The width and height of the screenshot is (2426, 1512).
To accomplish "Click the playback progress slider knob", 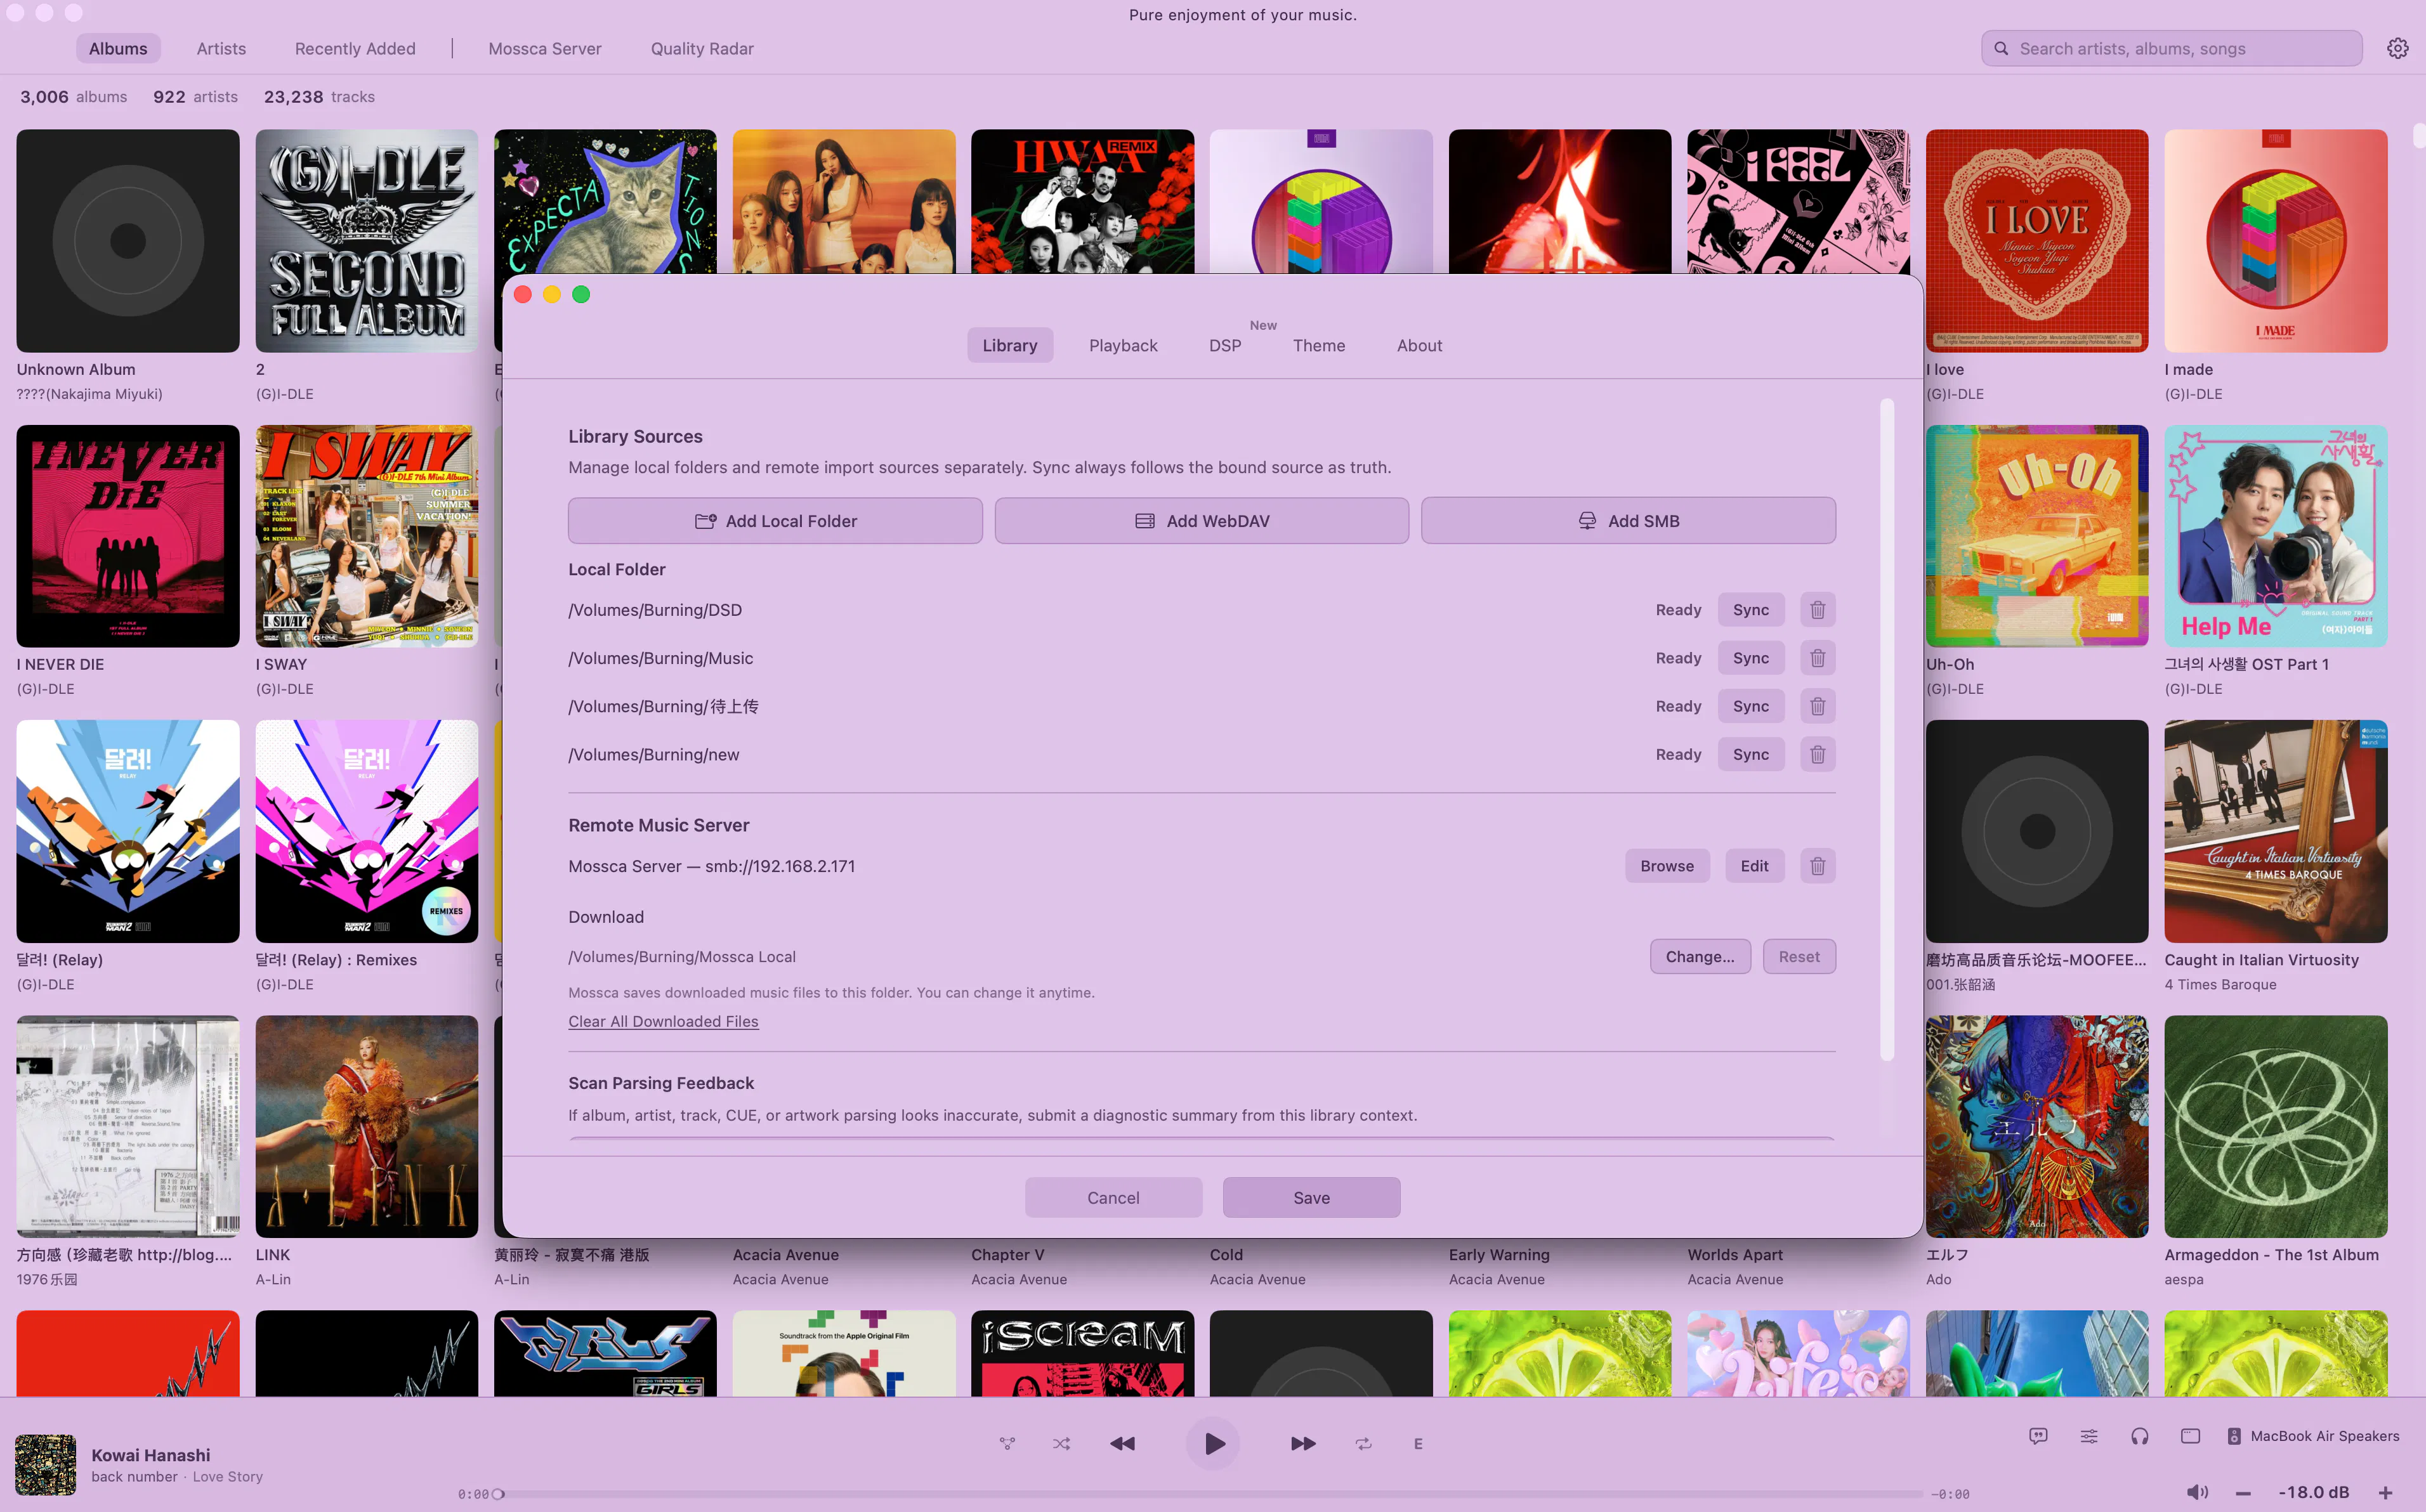I will 498,1494.
